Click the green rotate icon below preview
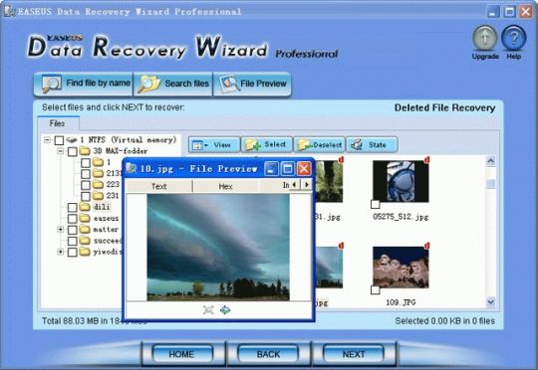Screen dimensions: 538x370 coord(225,310)
